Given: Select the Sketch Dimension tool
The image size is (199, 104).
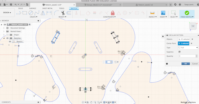Looking at the screenshot, I should coord(49,13).
